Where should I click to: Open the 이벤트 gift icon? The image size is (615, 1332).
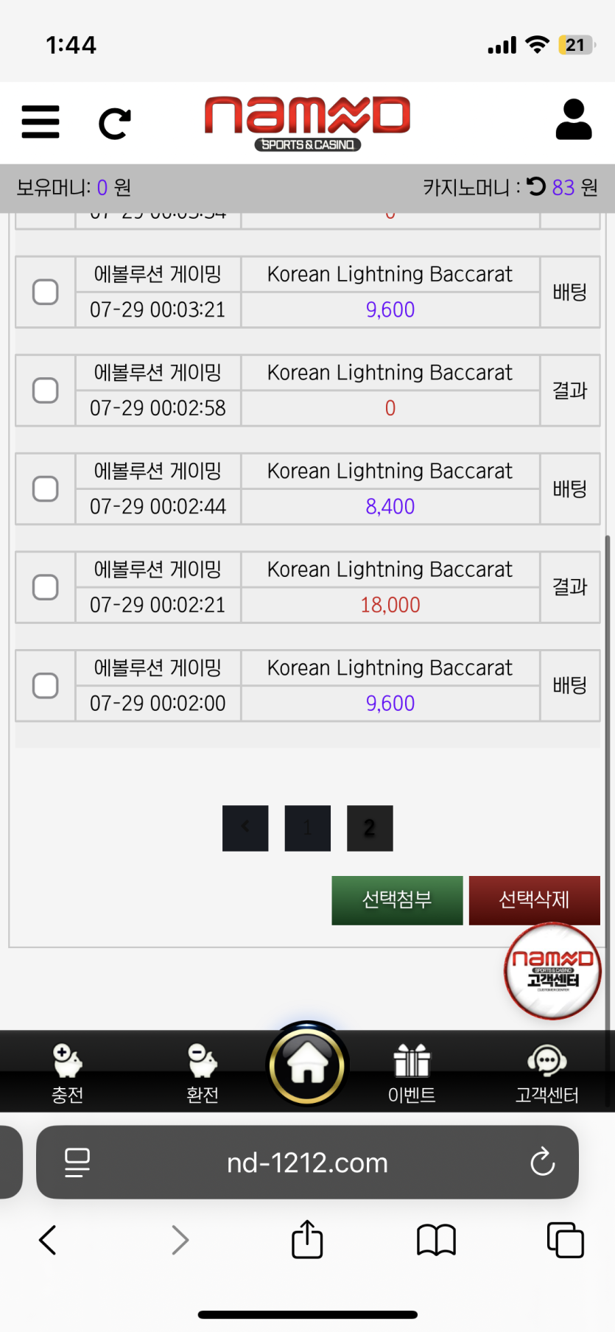pyautogui.click(x=412, y=1073)
